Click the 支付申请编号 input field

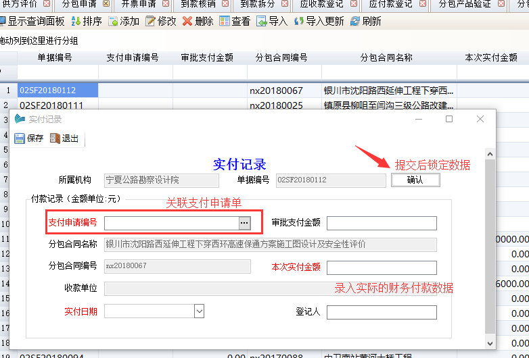(172, 223)
